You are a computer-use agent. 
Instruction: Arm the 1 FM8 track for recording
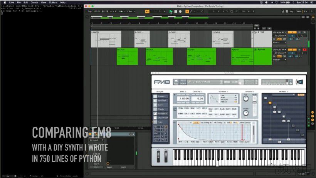tap(304, 32)
